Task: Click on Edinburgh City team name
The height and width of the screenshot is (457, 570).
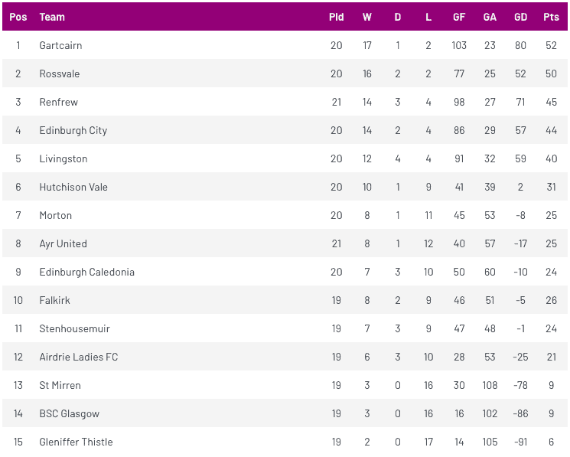Action: (x=73, y=130)
